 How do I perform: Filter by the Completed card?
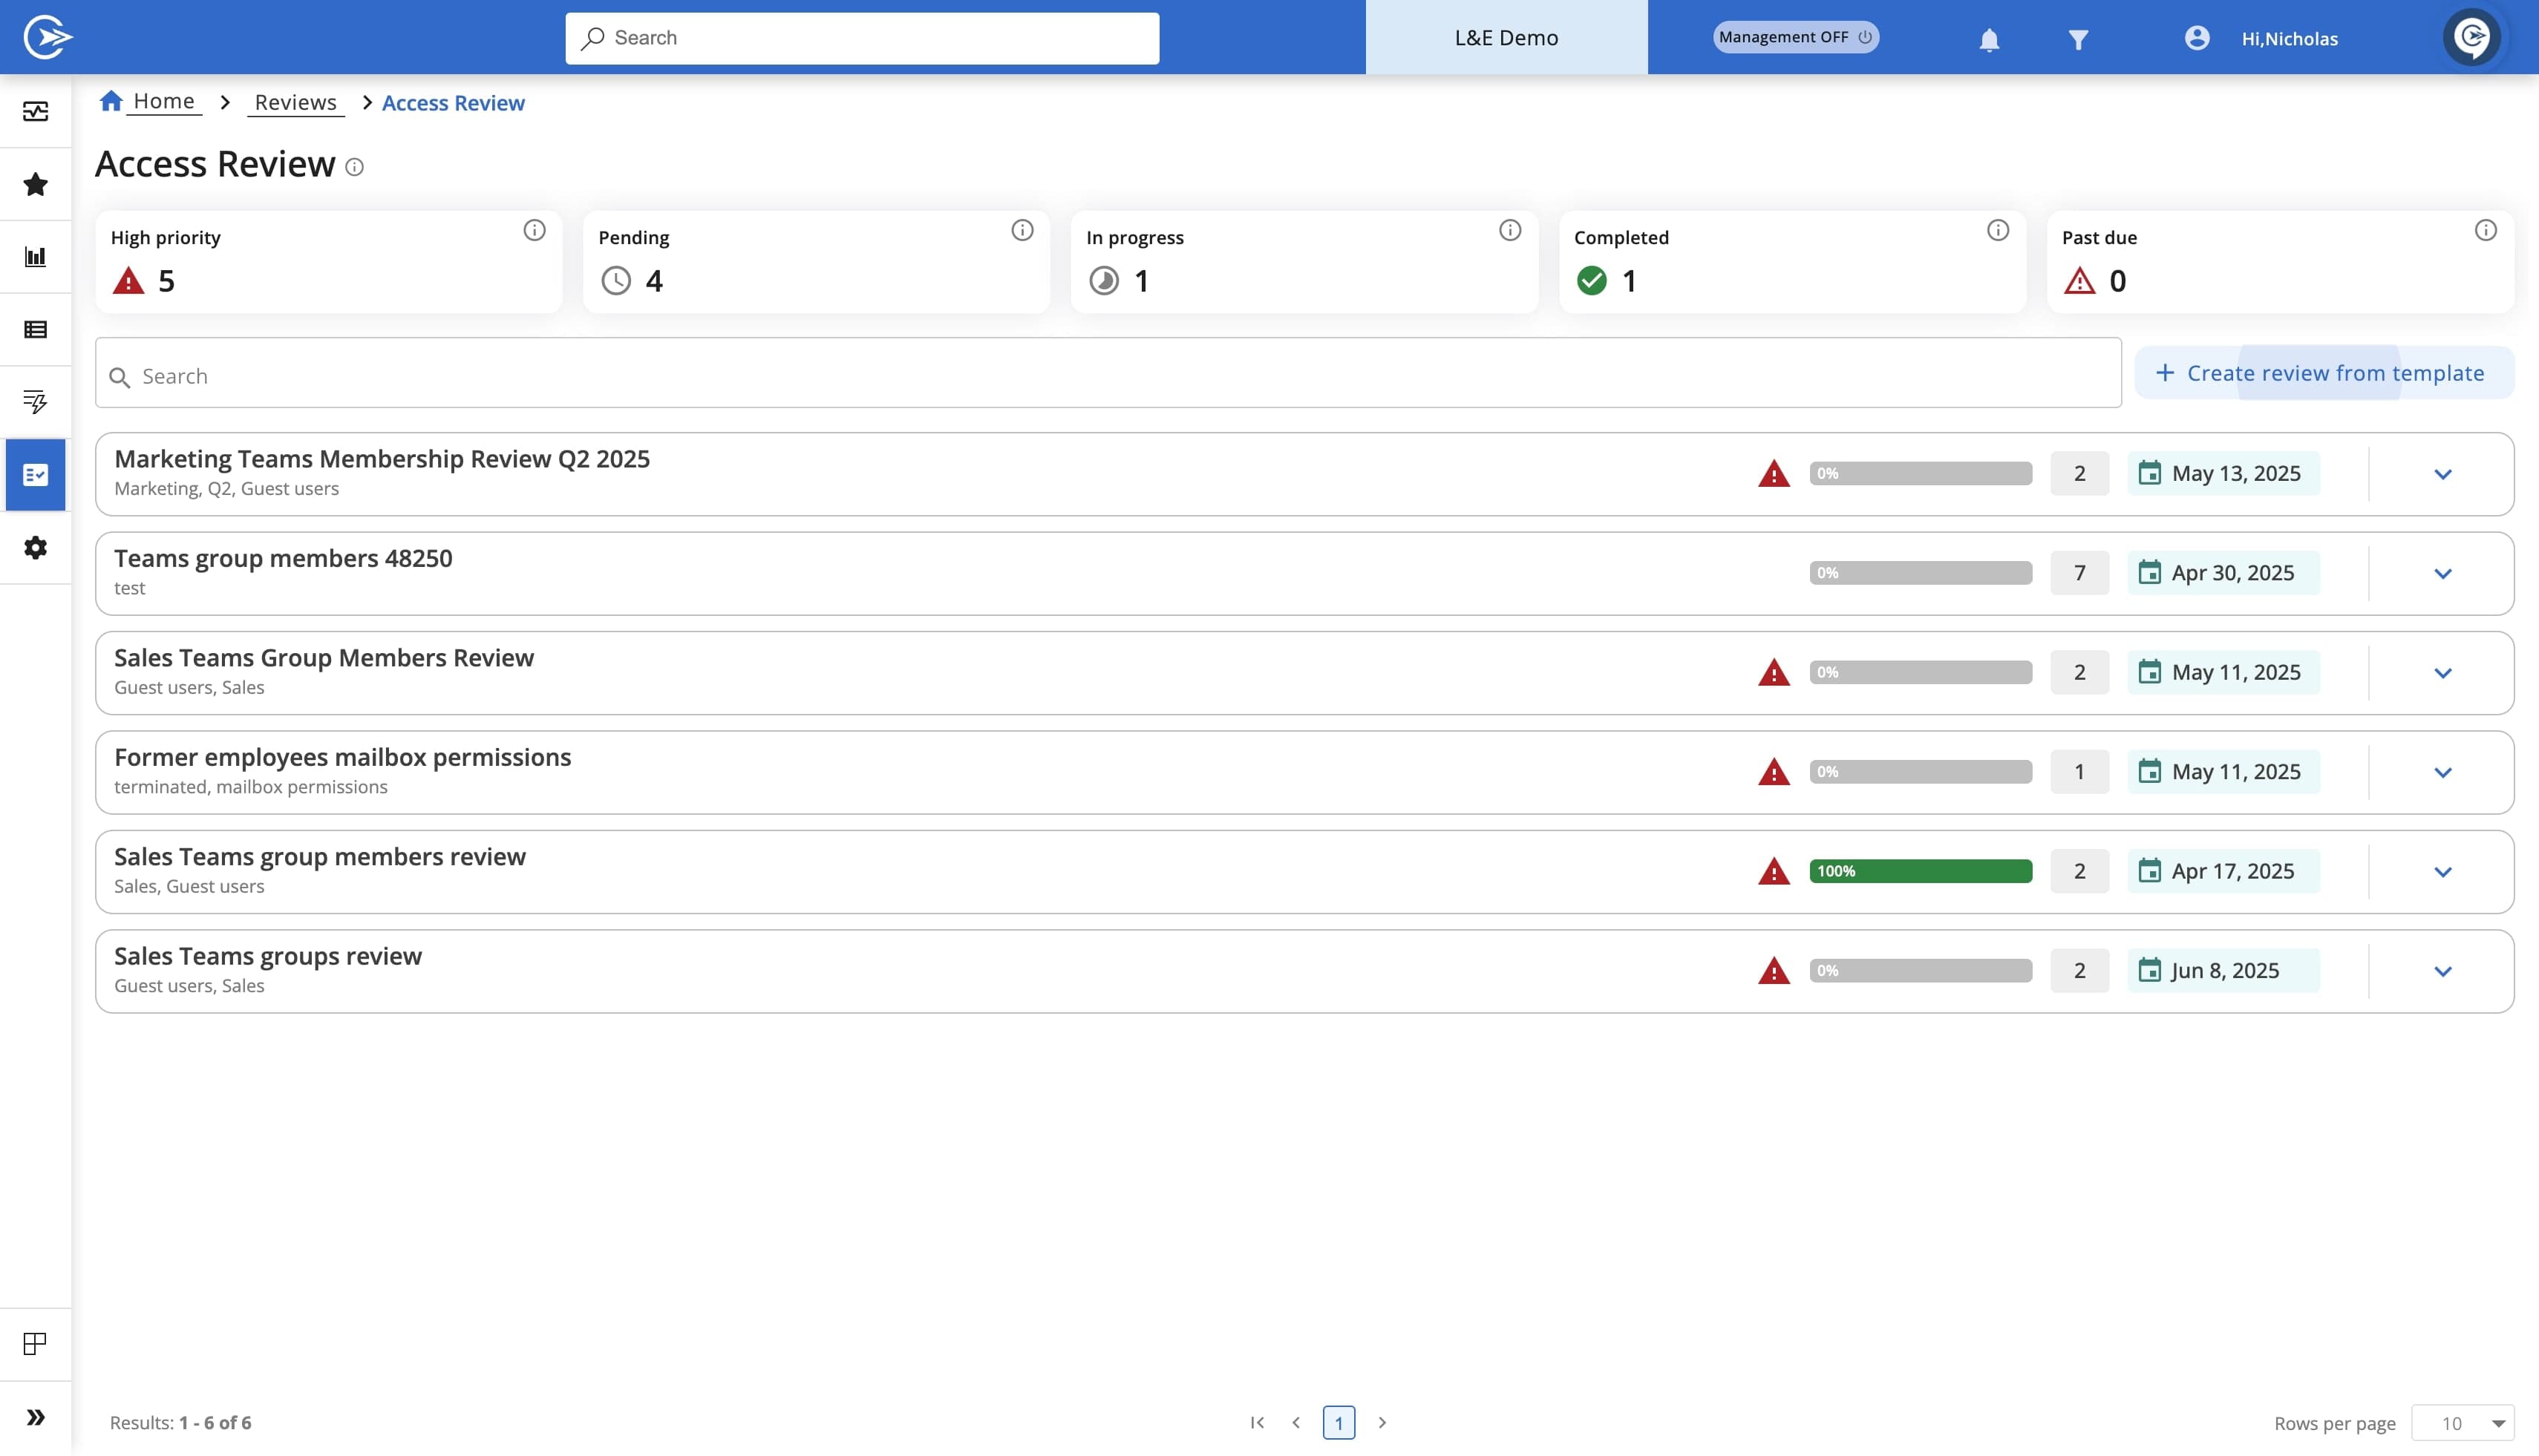[1793, 262]
